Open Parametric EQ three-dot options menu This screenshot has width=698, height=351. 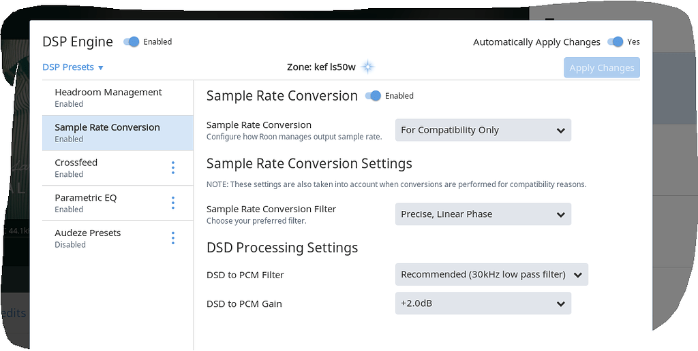173,203
